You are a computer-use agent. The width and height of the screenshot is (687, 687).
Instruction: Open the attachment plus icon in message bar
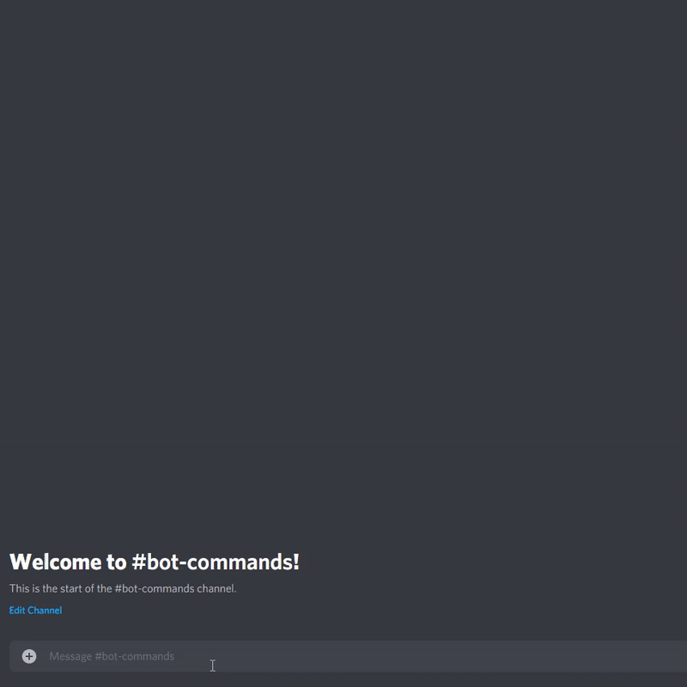click(x=29, y=656)
